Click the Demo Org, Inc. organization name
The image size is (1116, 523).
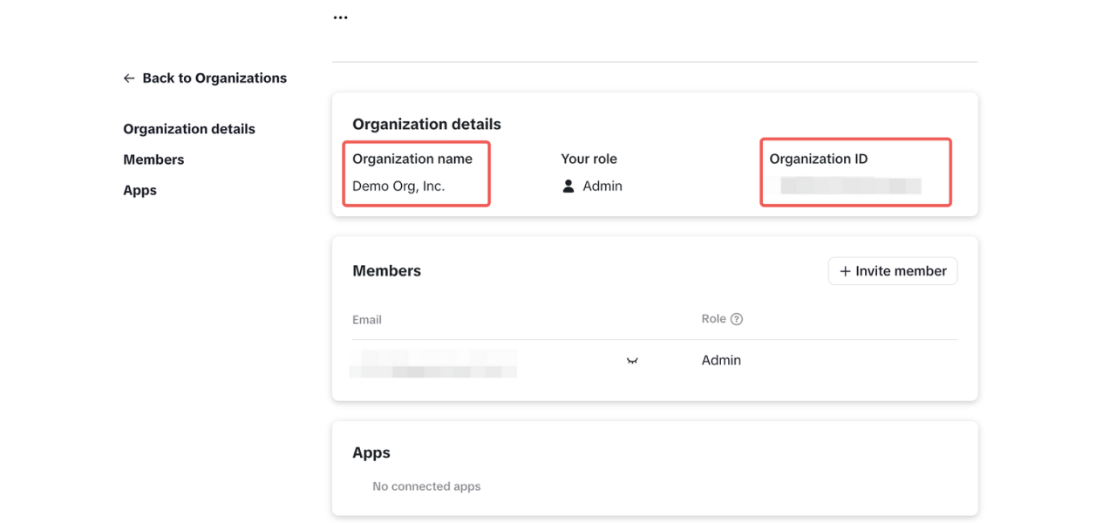click(398, 187)
